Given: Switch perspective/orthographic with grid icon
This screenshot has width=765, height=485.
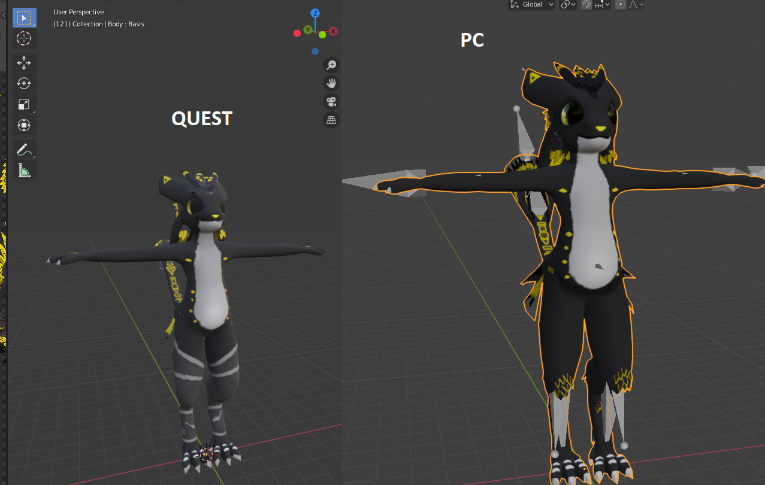Looking at the screenshot, I should (x=331, y=120).
